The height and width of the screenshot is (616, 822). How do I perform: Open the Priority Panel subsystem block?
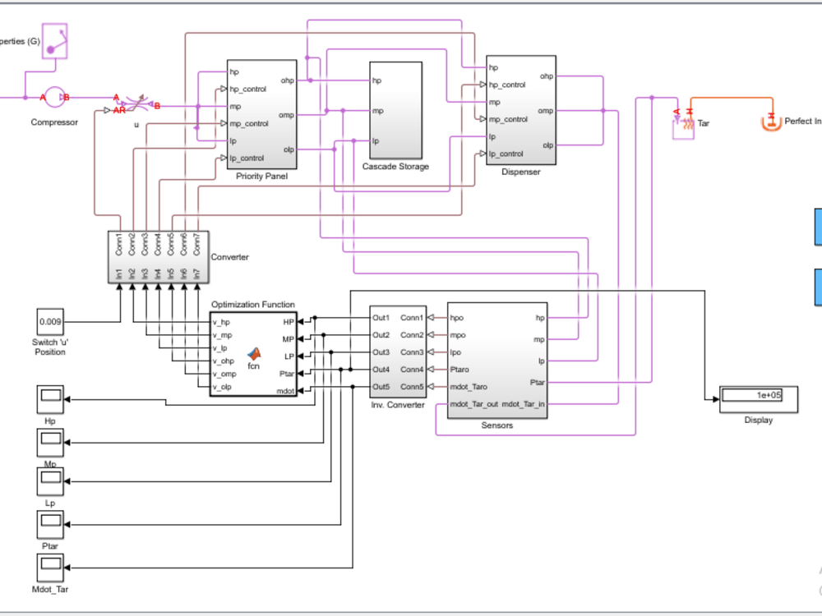point(261,115)
